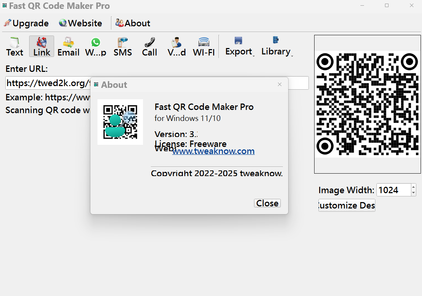
Task: Close the About dialog with Close button
Action: [x=267, y=203]
